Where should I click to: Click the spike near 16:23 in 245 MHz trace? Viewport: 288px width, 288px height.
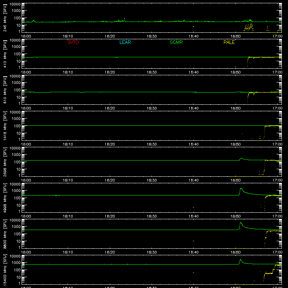(125, 18)
